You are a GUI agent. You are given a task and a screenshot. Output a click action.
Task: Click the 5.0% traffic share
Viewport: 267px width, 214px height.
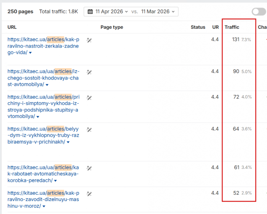tap(246, 71)
